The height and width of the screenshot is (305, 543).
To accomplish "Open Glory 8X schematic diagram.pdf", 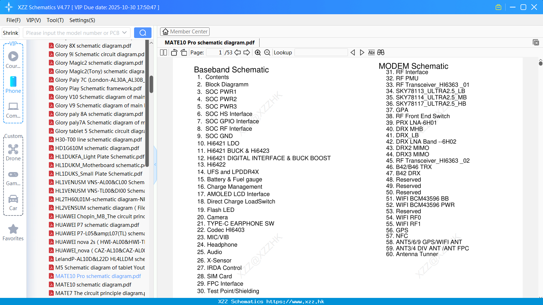I will pos(93,46).
